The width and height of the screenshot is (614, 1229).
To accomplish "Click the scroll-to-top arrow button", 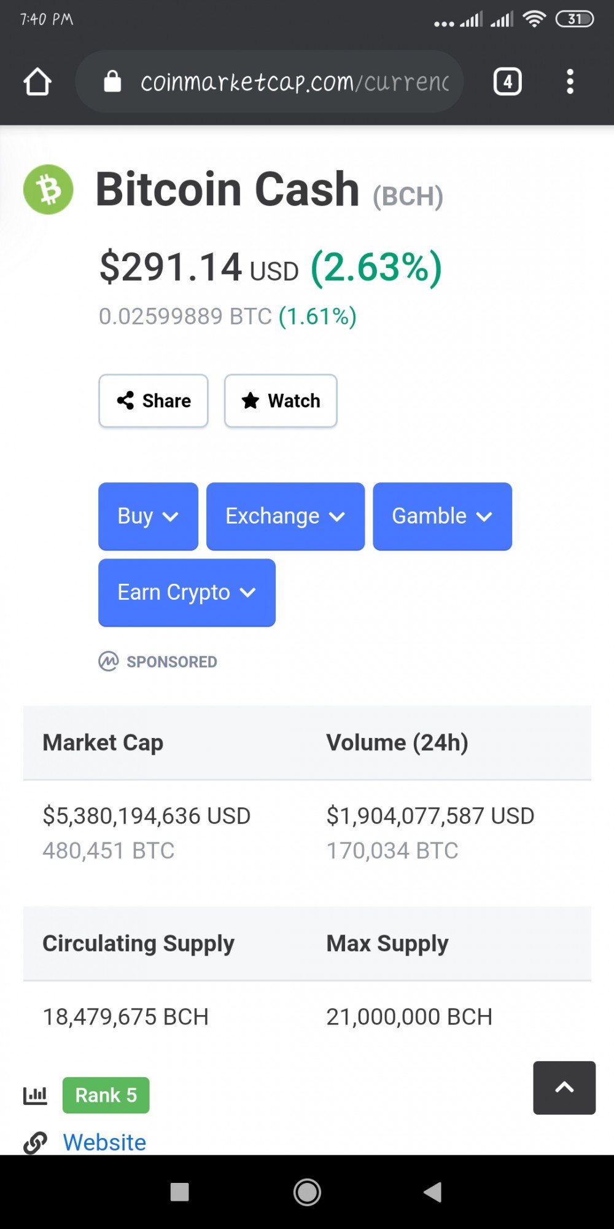I will click(x=564, y=1088).
